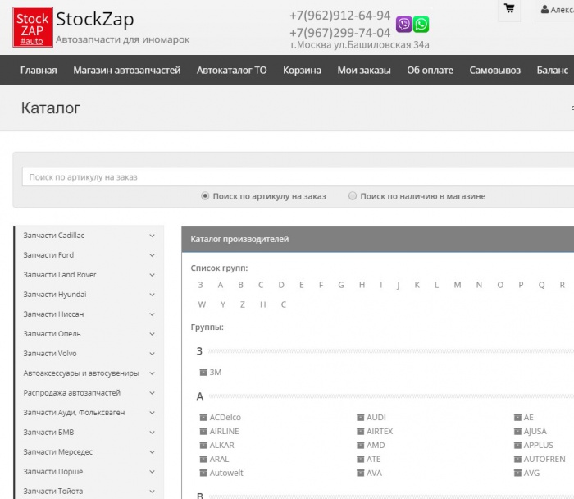Click the box icon beside 3M
574x499 pixels.
coord(203,373)
